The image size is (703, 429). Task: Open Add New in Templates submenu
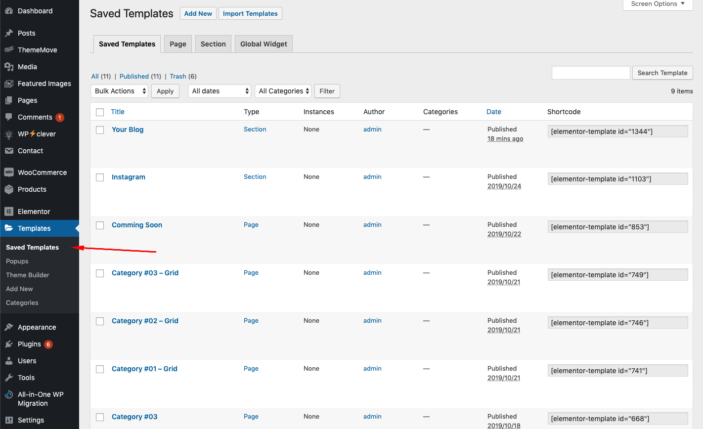pos(19,289)
